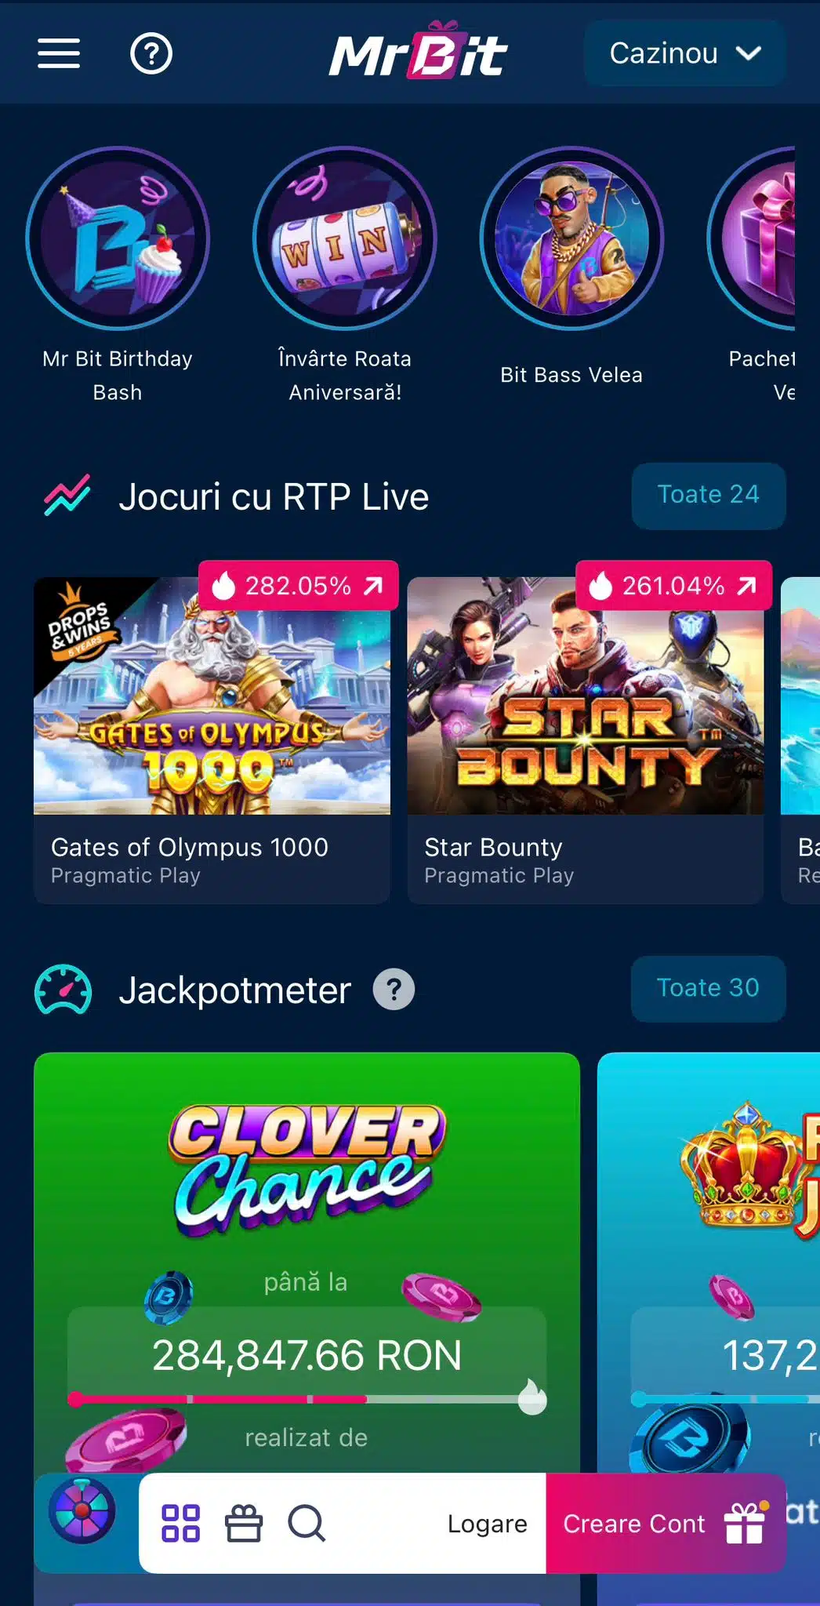Open the bonuses gift box icon
820x1606 pixels.
(244, 1524)
